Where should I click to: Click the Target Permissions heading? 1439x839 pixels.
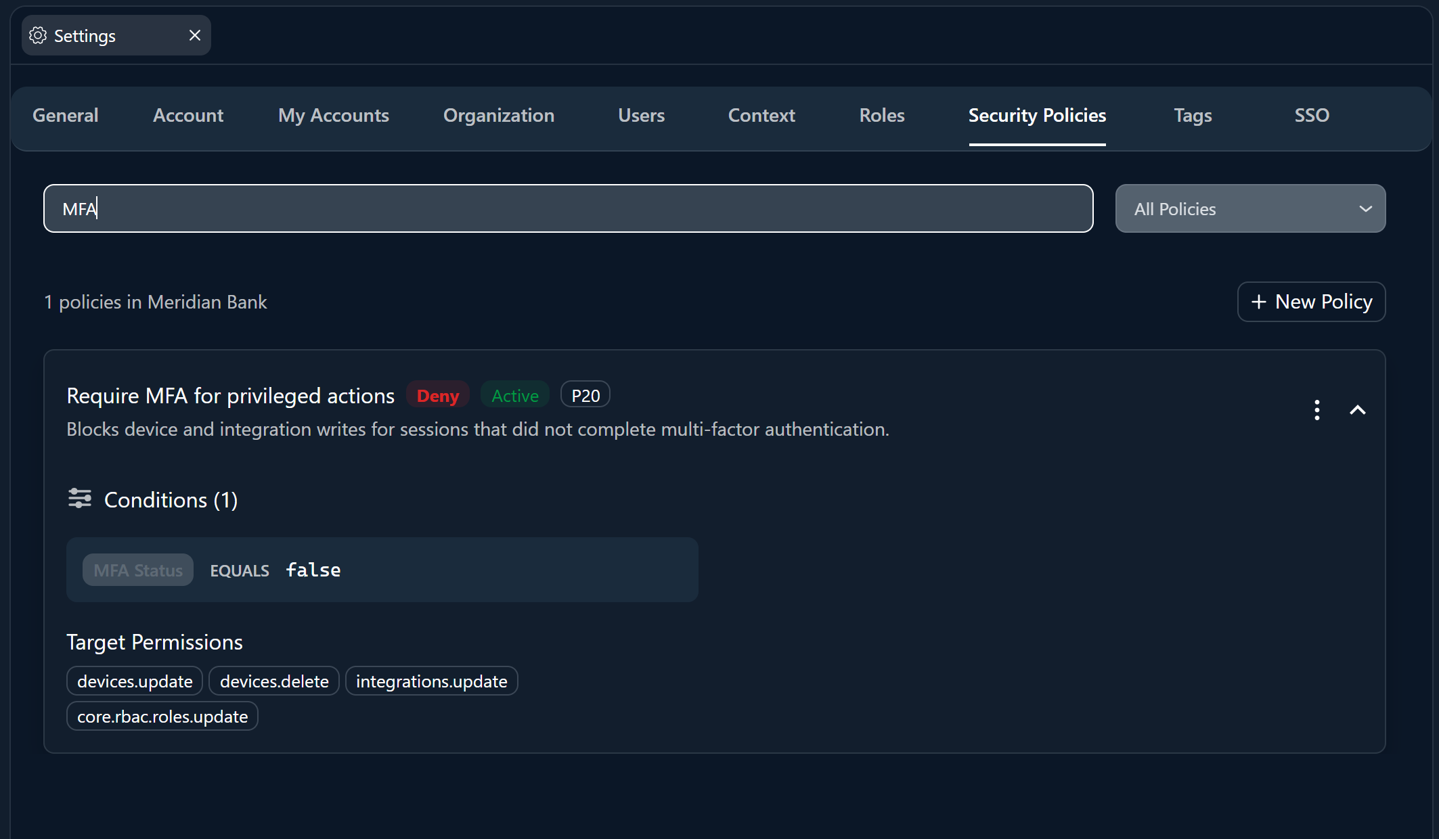click(x=154, y=642)
